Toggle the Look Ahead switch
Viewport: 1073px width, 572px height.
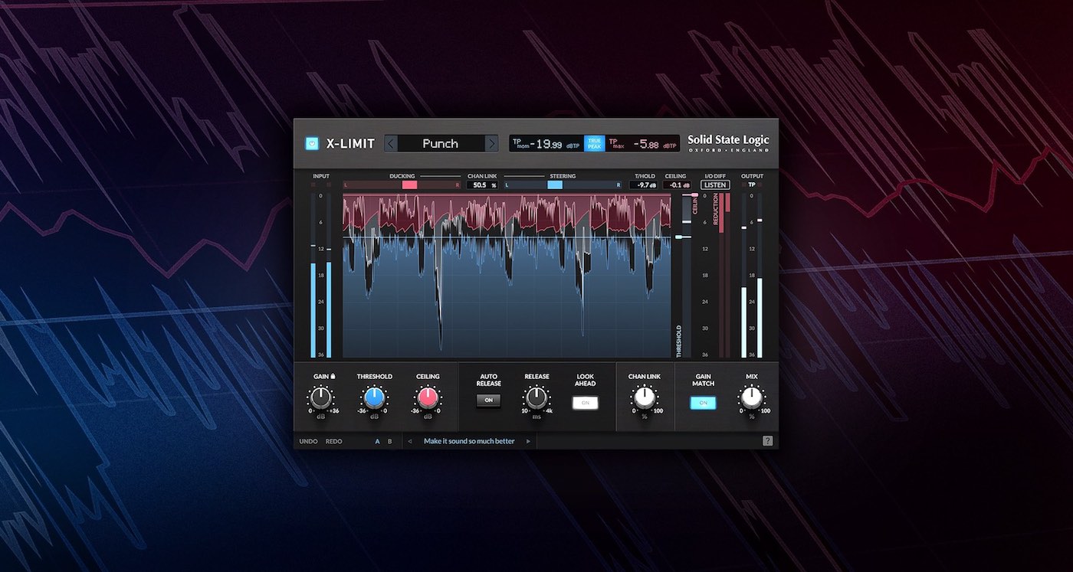(x=585, y=402)
